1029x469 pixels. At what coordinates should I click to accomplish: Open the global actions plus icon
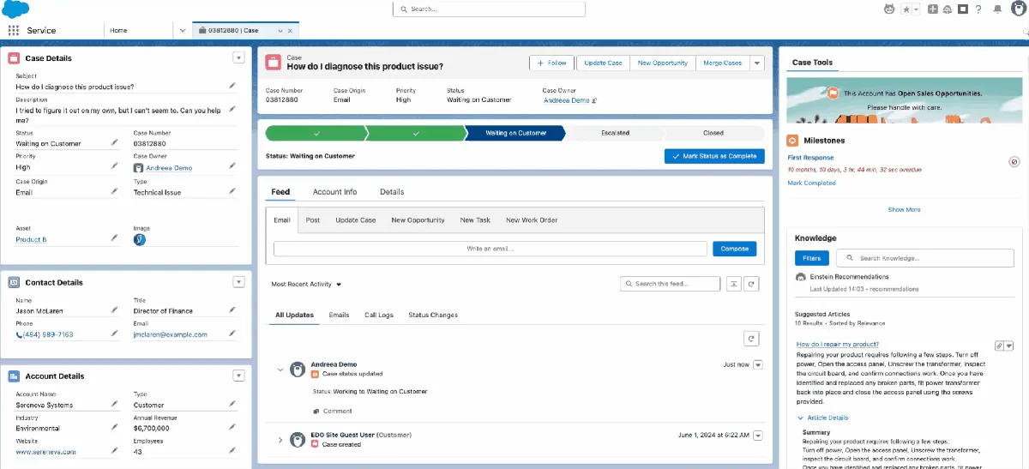[933, 9]
